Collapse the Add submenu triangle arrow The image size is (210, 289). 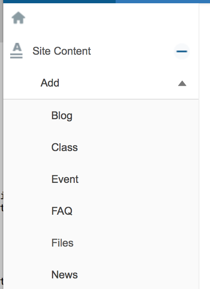click(x=182, y=84)
